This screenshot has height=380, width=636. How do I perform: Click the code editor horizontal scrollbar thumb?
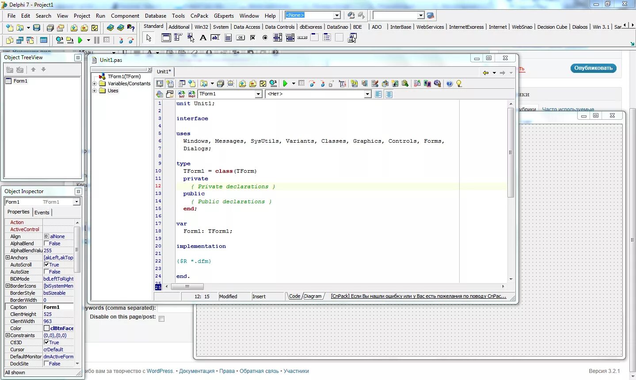click(187, 286)
